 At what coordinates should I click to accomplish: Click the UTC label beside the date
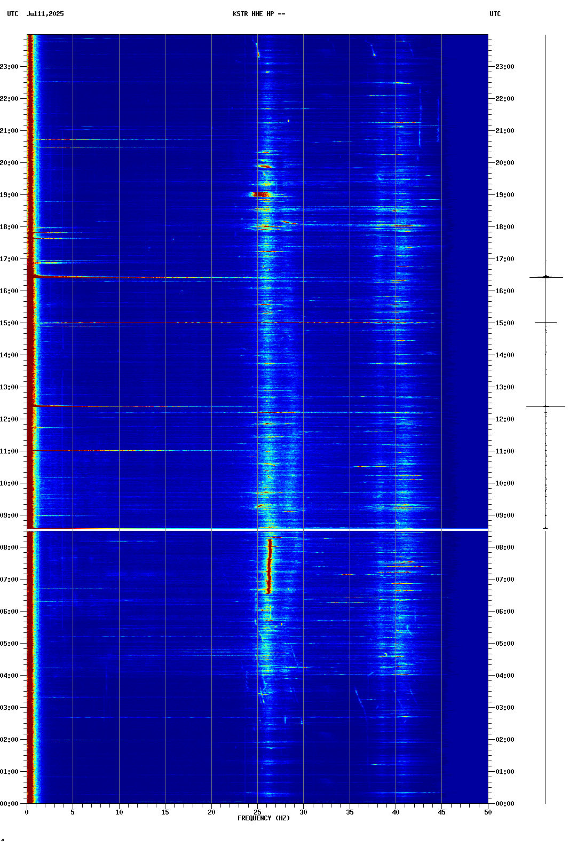13,14
